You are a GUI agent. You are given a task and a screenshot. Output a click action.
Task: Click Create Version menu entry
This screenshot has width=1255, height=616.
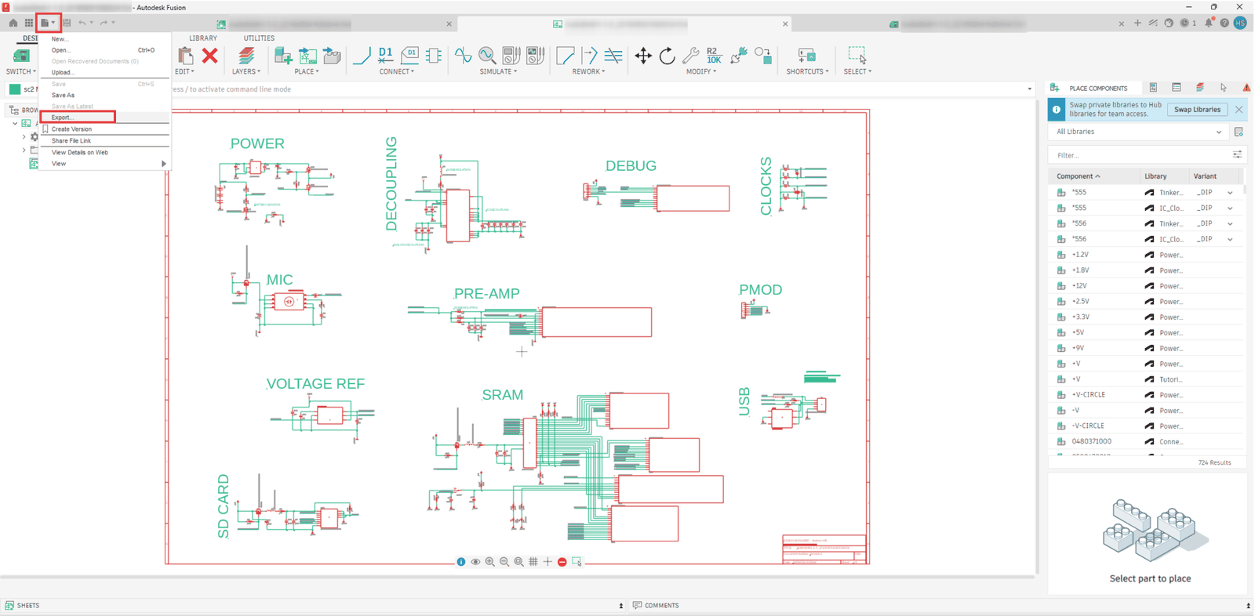click(71, 129)
